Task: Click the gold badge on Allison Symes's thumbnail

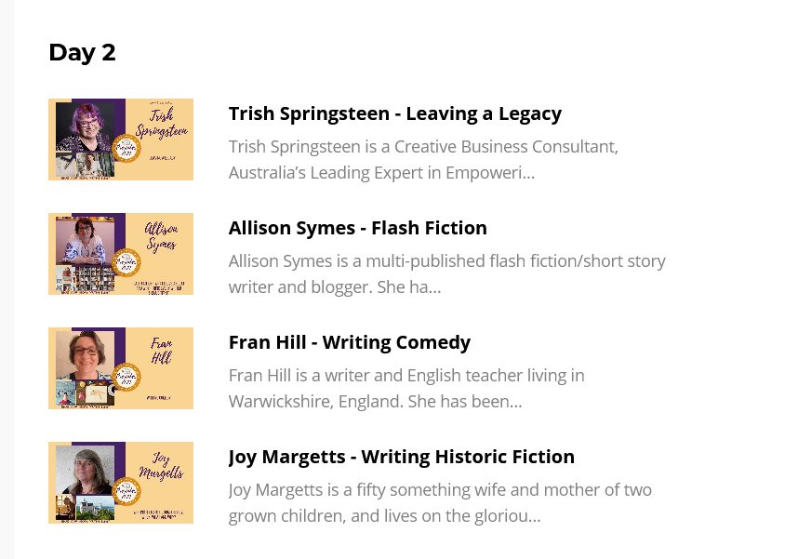Action: tap(125, 264)
